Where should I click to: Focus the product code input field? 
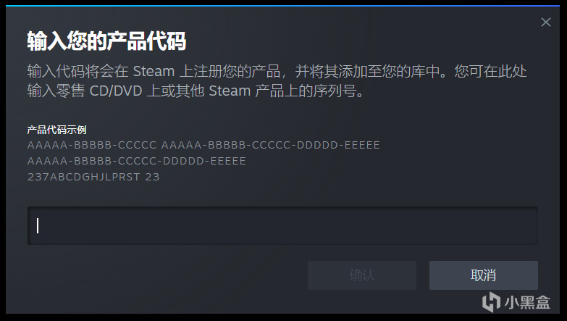tap(282, 226)
